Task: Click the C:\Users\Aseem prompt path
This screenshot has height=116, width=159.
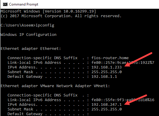Action: tap(17, 25)
